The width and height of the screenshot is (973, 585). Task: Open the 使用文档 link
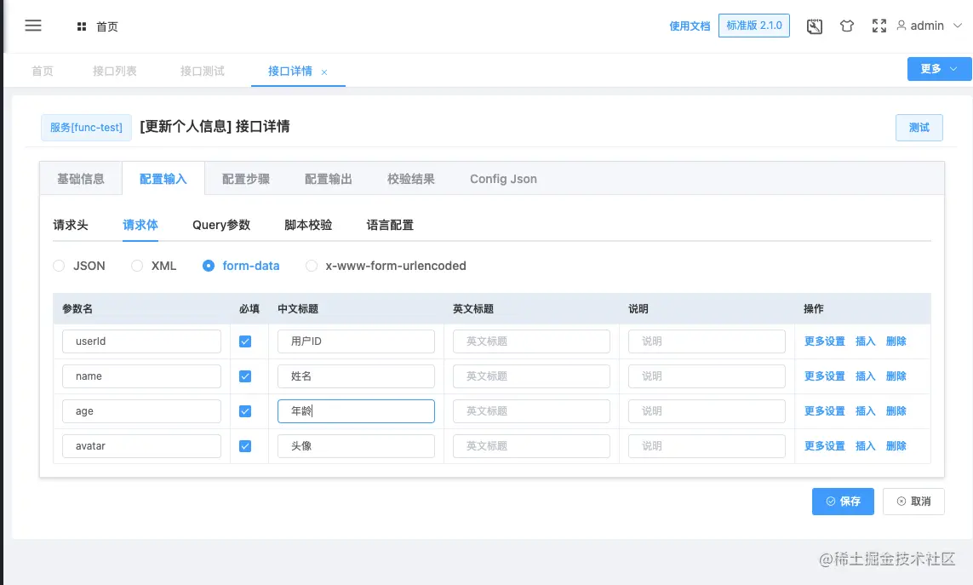(690, 26)
